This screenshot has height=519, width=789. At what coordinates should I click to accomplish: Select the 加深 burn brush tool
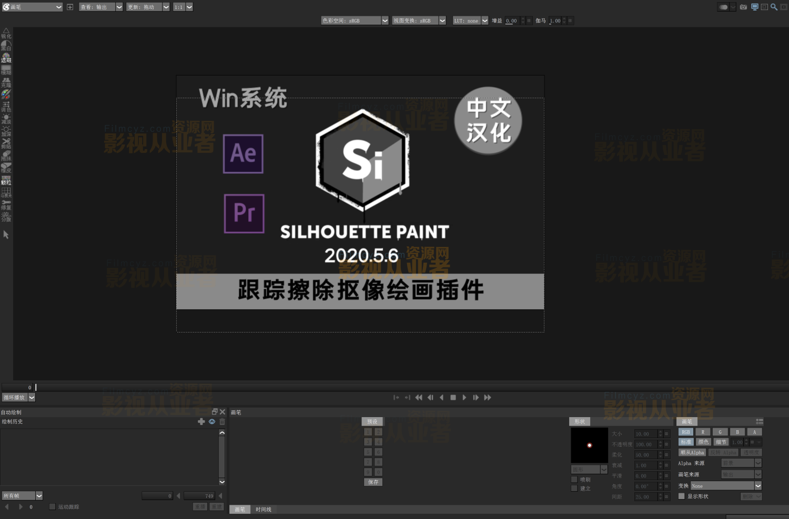click(x=6, y=131)
